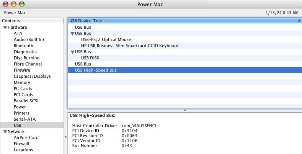Click the Network category label
The image size is (302, 154).
(x=16, y=131)
